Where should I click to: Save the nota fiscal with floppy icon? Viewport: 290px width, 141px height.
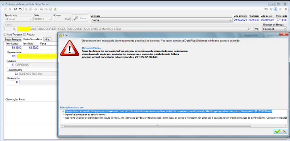pos(16,9)
